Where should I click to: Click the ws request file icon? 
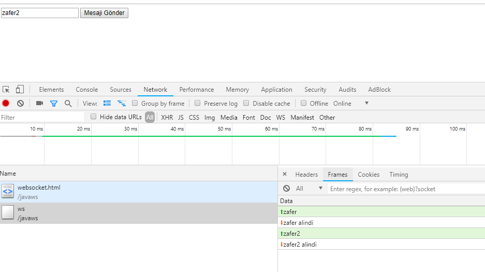(x=8, y=212)
